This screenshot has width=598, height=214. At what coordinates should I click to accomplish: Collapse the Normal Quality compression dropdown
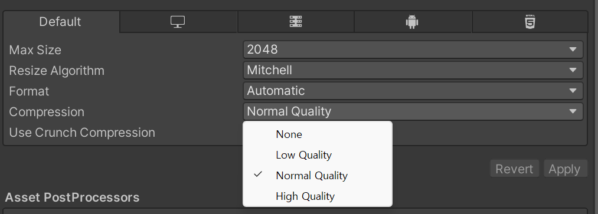click(413, 111)
